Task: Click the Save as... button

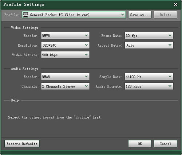Action: pos(140,15)
